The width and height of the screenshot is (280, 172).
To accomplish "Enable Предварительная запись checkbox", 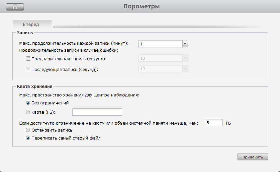I will [x=28, y=59].
